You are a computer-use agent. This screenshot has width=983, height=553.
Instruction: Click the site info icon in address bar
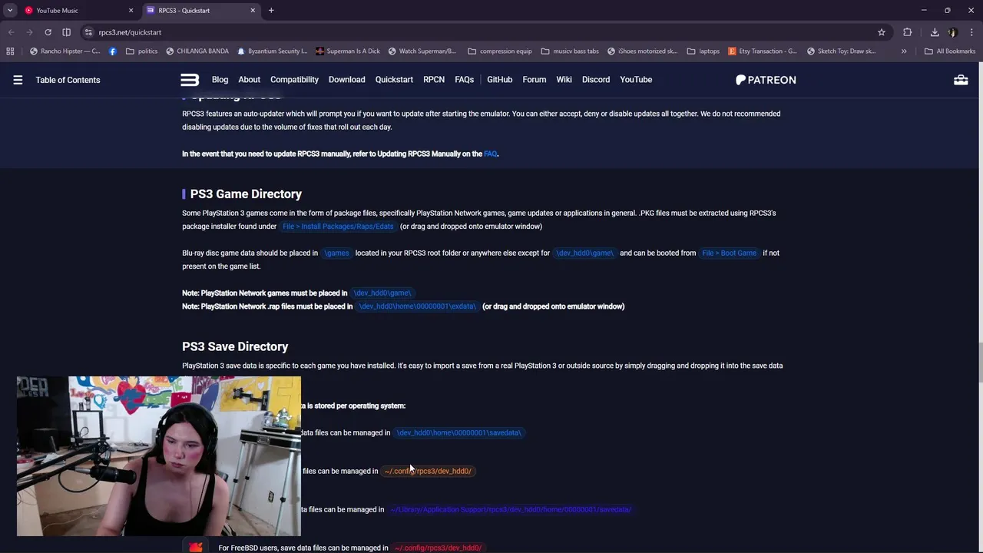pyautogui.click(x=88, y=32)
